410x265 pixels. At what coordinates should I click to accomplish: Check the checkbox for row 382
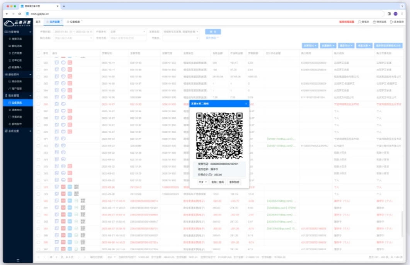[38, 215]
